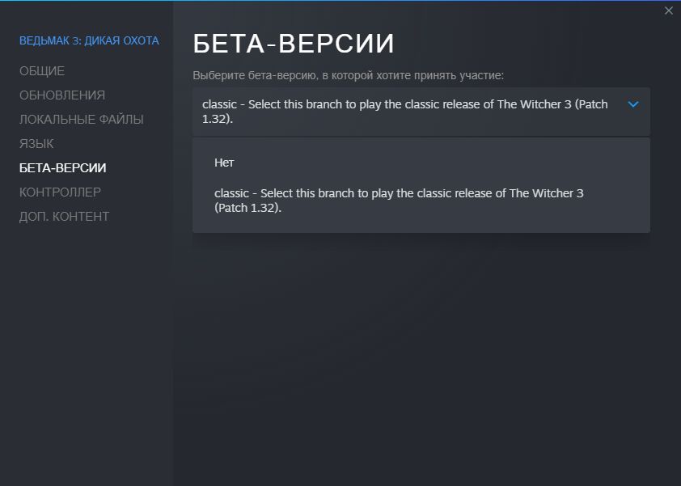This screenshot has width=681, height=486.
Task: Click the 'Выберите бета-версию' instruction label
Action: pos(348,75)
